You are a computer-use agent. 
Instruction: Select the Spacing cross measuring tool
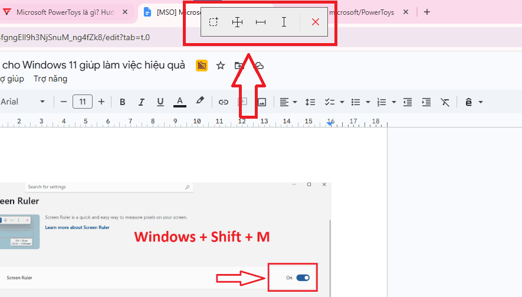pos(237,22)
